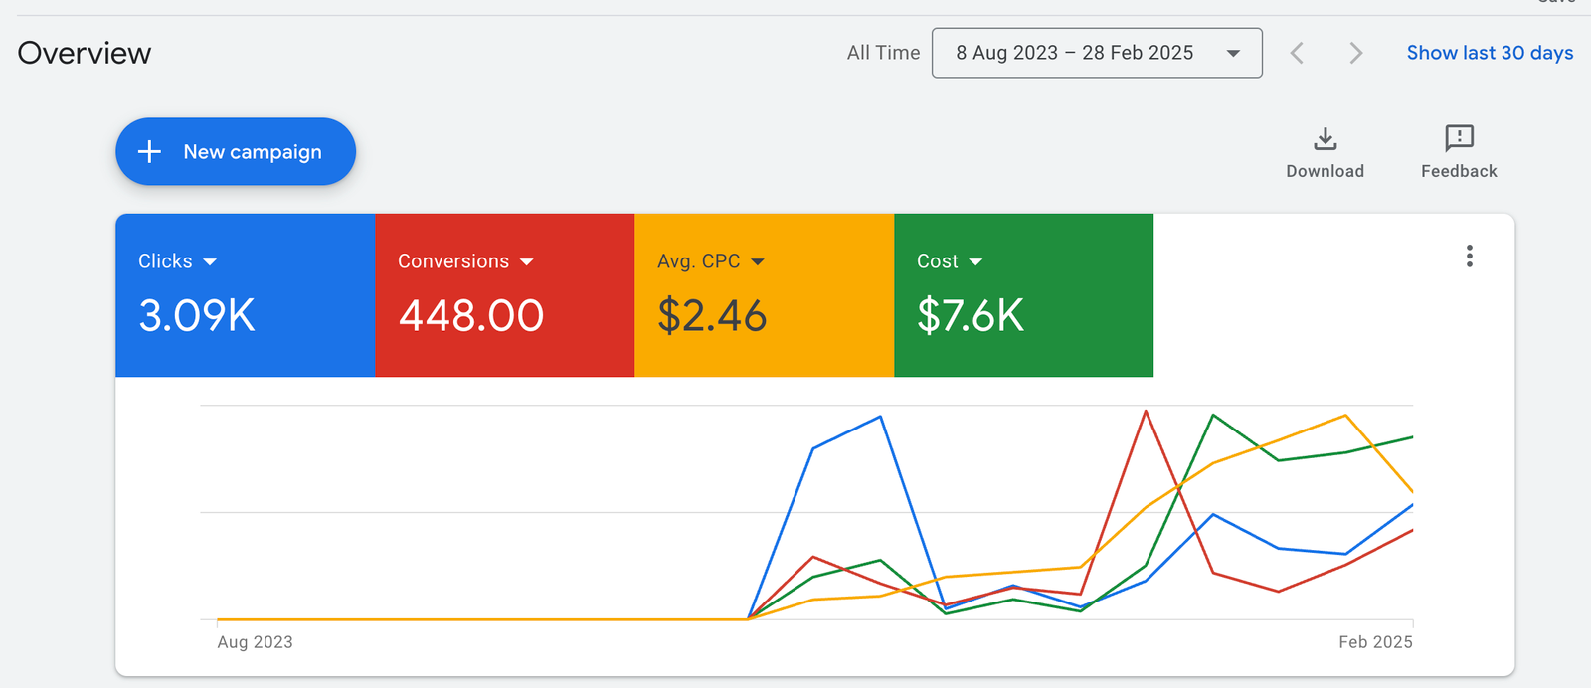
Task: Click the Download icon
Action: (x=1325, y=138)
